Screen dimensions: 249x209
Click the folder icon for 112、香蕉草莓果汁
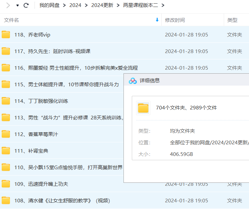click(6, 134)
